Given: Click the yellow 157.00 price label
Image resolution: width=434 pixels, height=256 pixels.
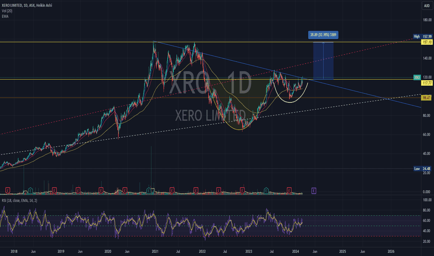Looking at the screenshot, I should click(x=427, y=42).
